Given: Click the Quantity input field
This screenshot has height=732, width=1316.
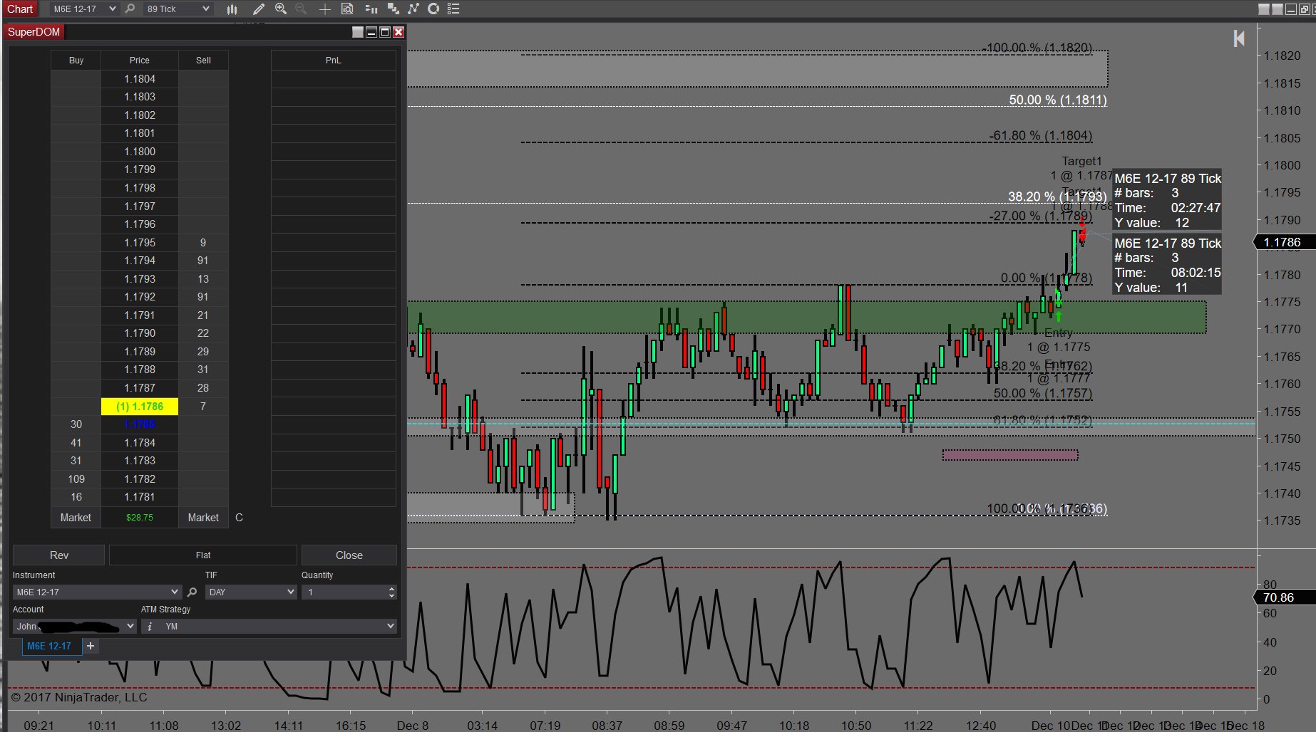Looking at the screenshot, I should 345,592.
